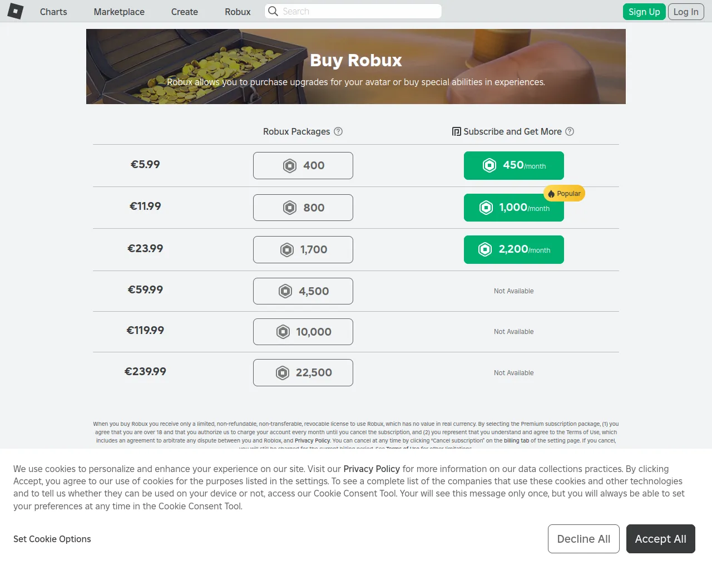Screen dimensions: 712x570
Task: Pick the 22,500 Robux package
Action: [303, 372]
